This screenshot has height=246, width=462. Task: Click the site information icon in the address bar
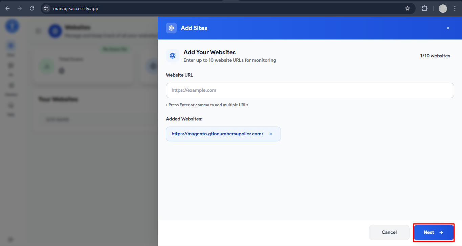46,8
